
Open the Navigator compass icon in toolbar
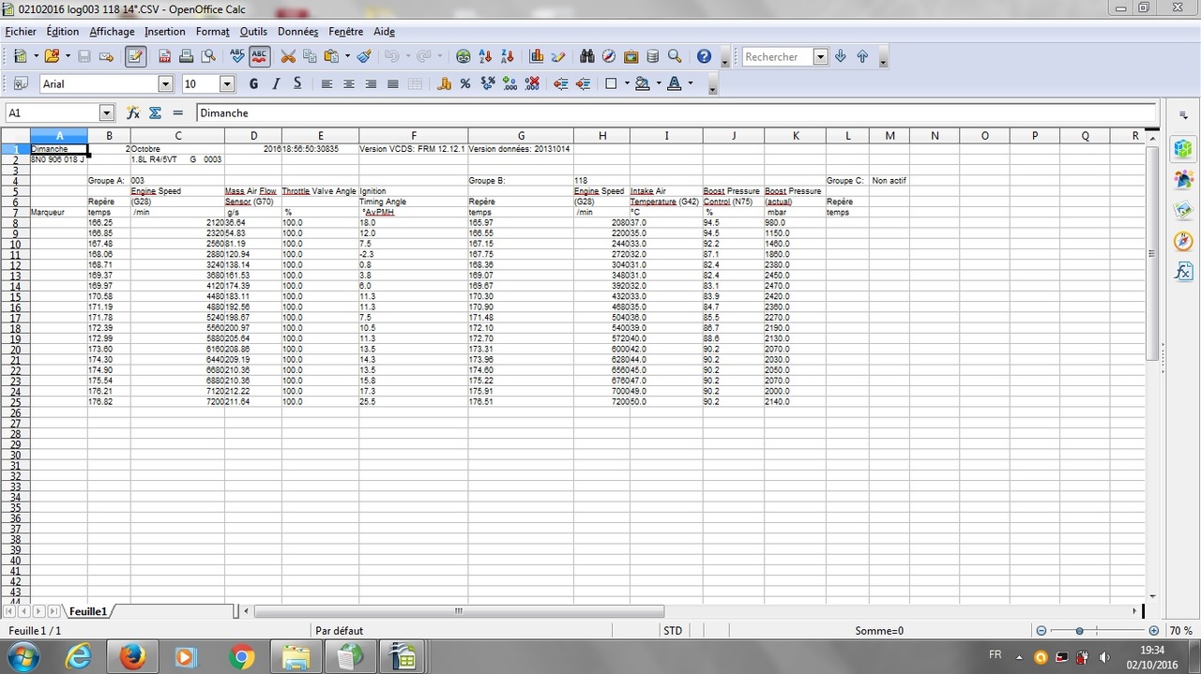click(609, 56)
